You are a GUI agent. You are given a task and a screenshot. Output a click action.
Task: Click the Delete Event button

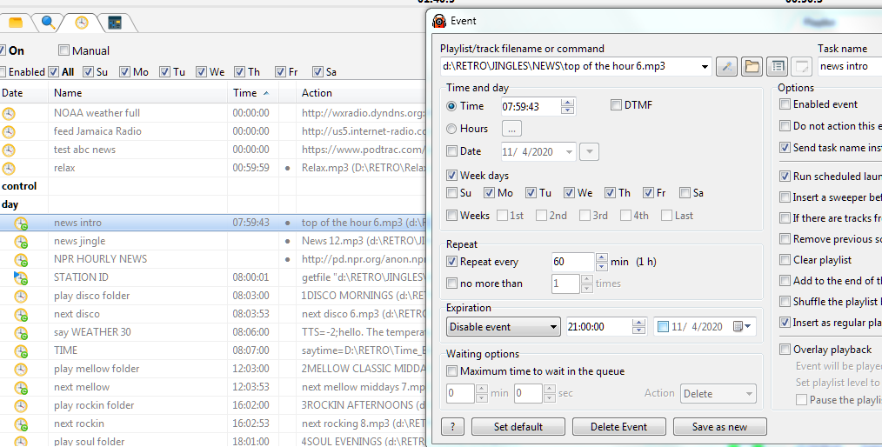click(x=618, y=427)
